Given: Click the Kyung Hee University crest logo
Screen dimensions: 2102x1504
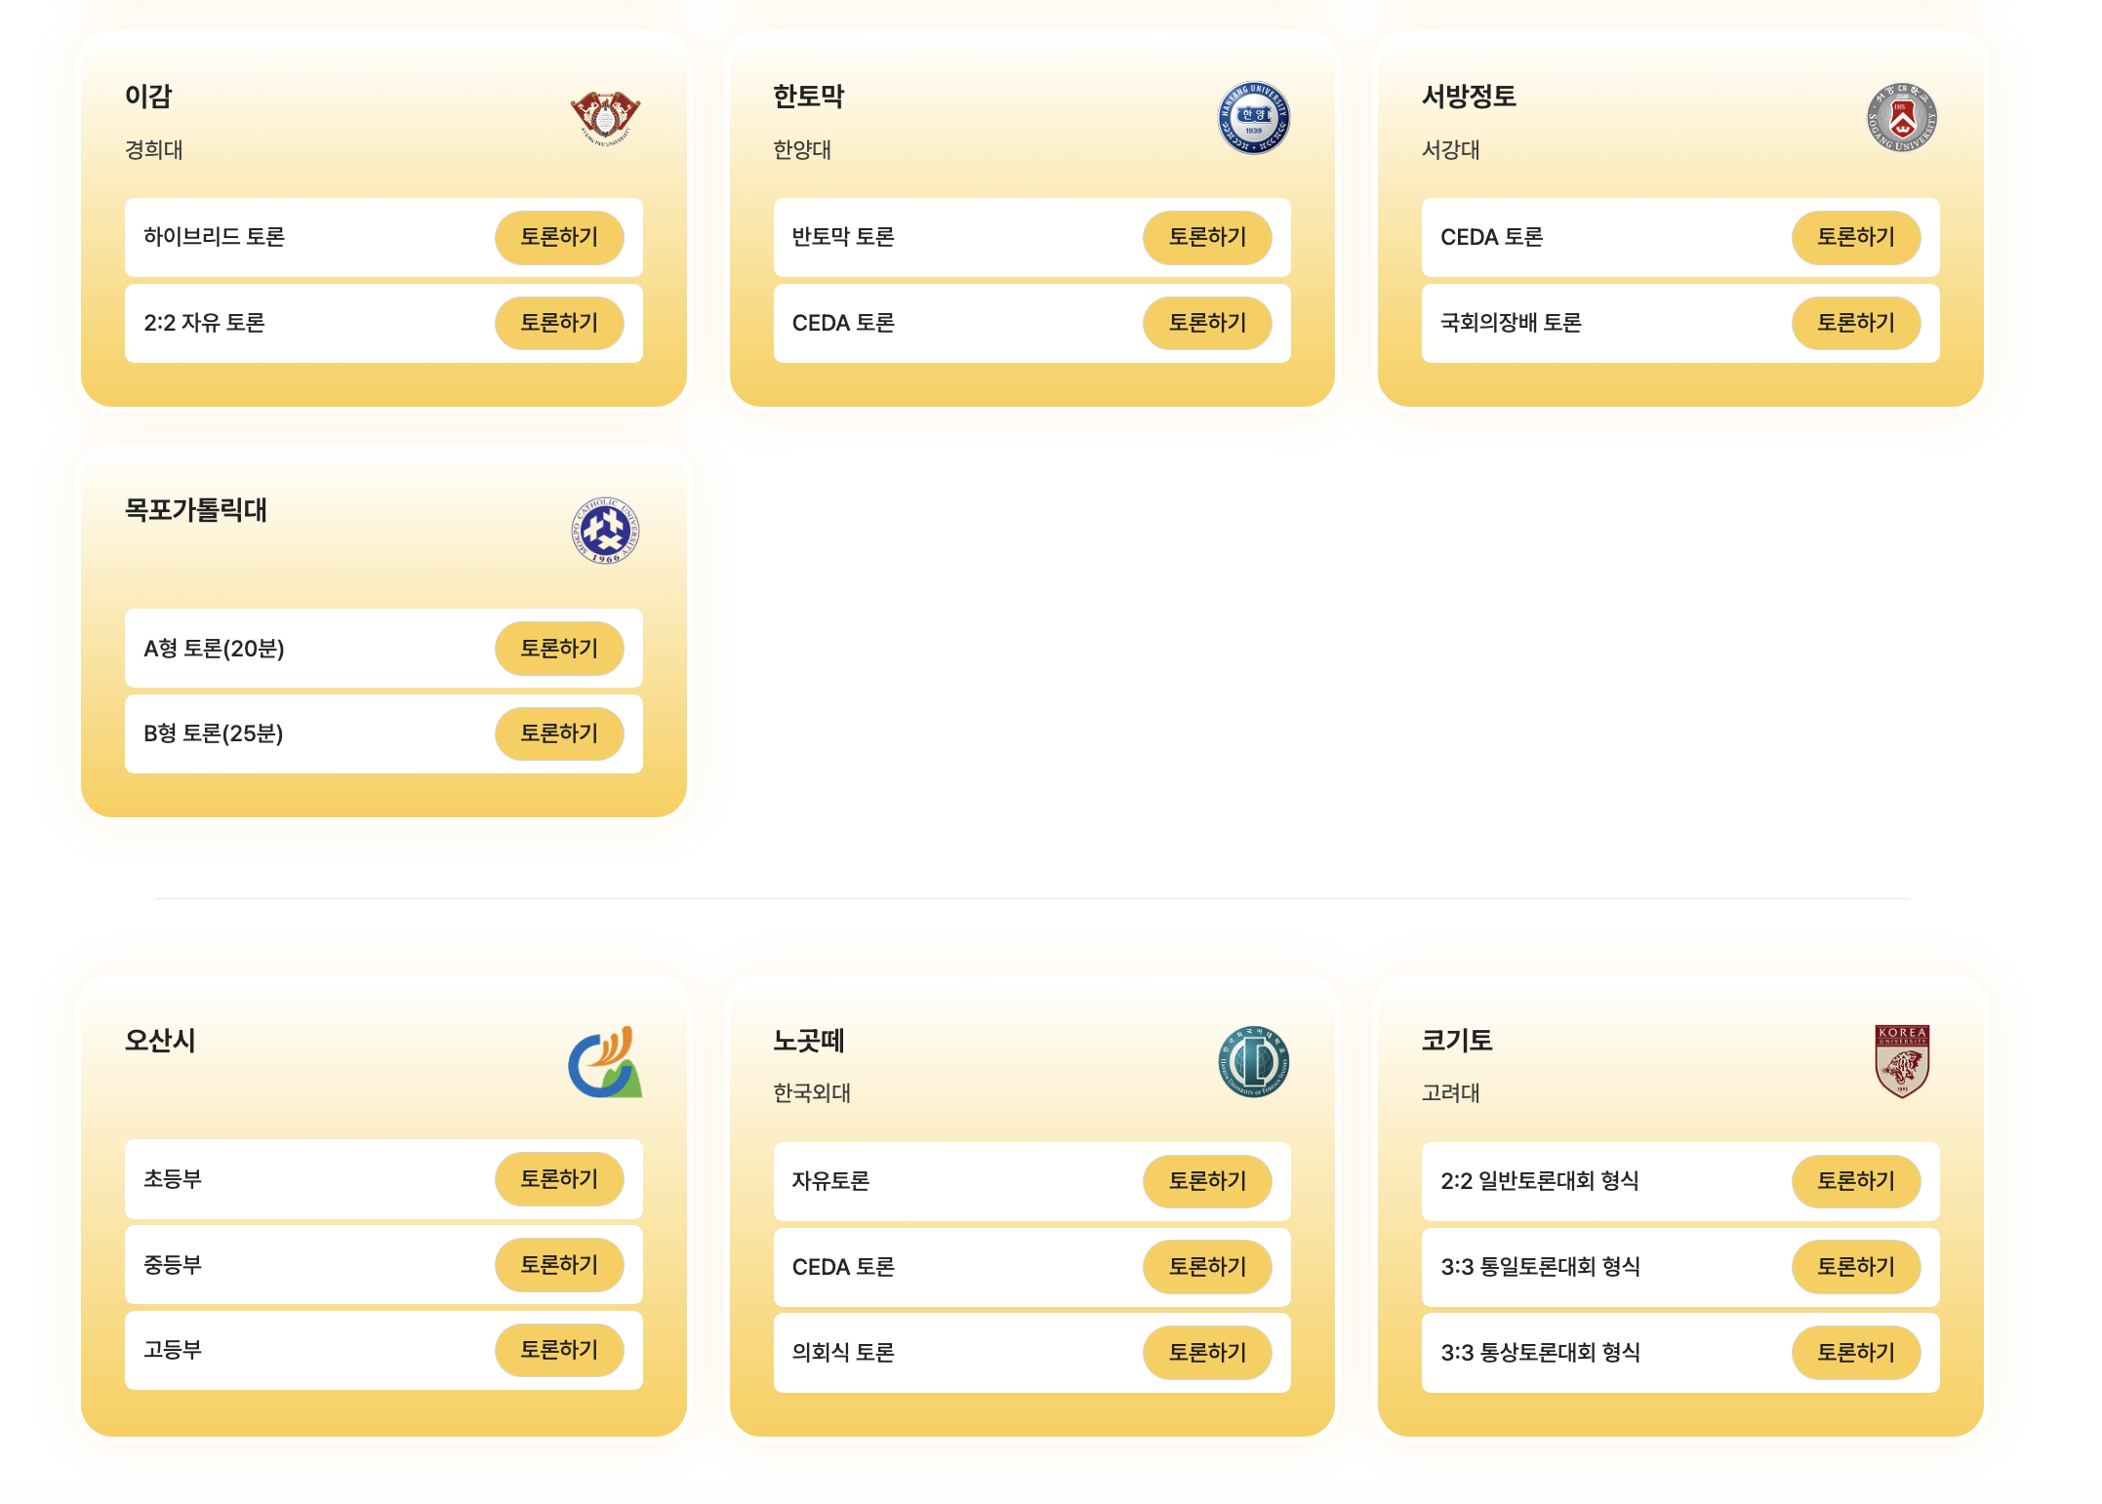Looking at the screenshot, I should pyautogui.click(x=605, y=118).
